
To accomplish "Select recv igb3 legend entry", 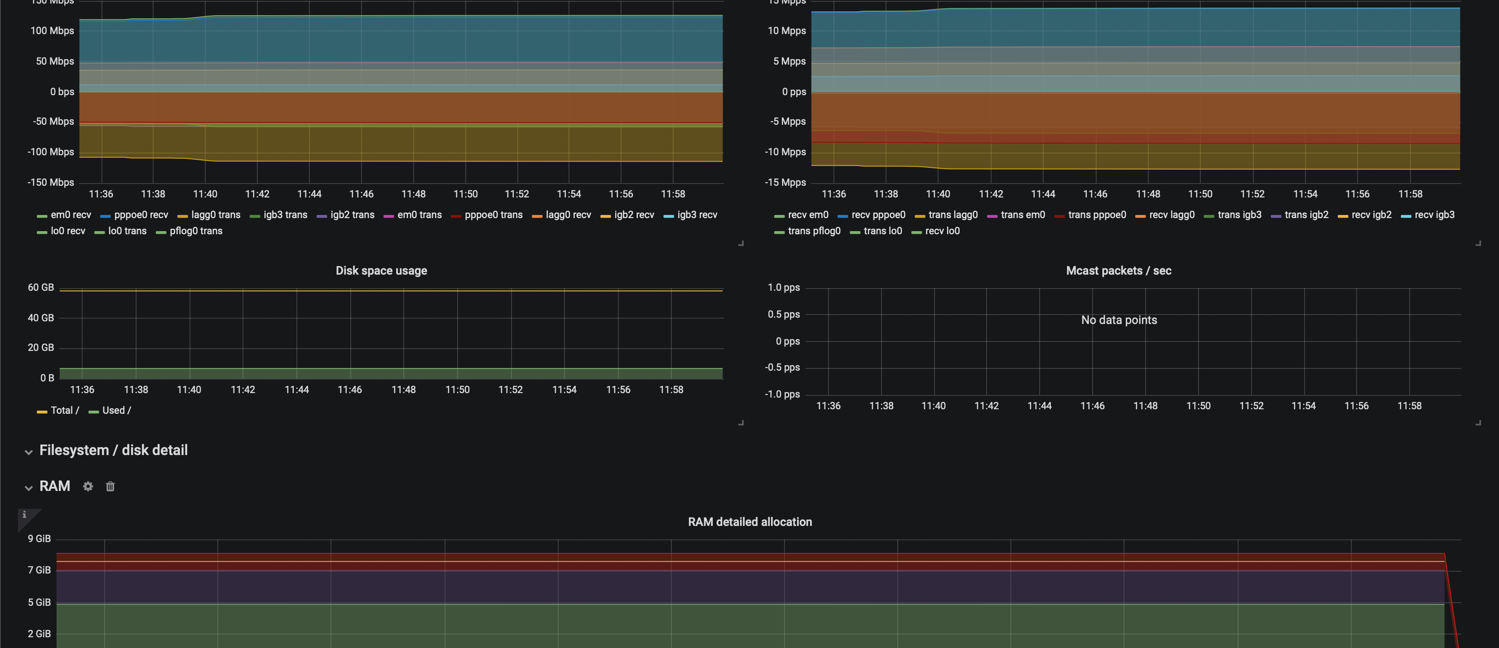I will tap(1434, 215).
